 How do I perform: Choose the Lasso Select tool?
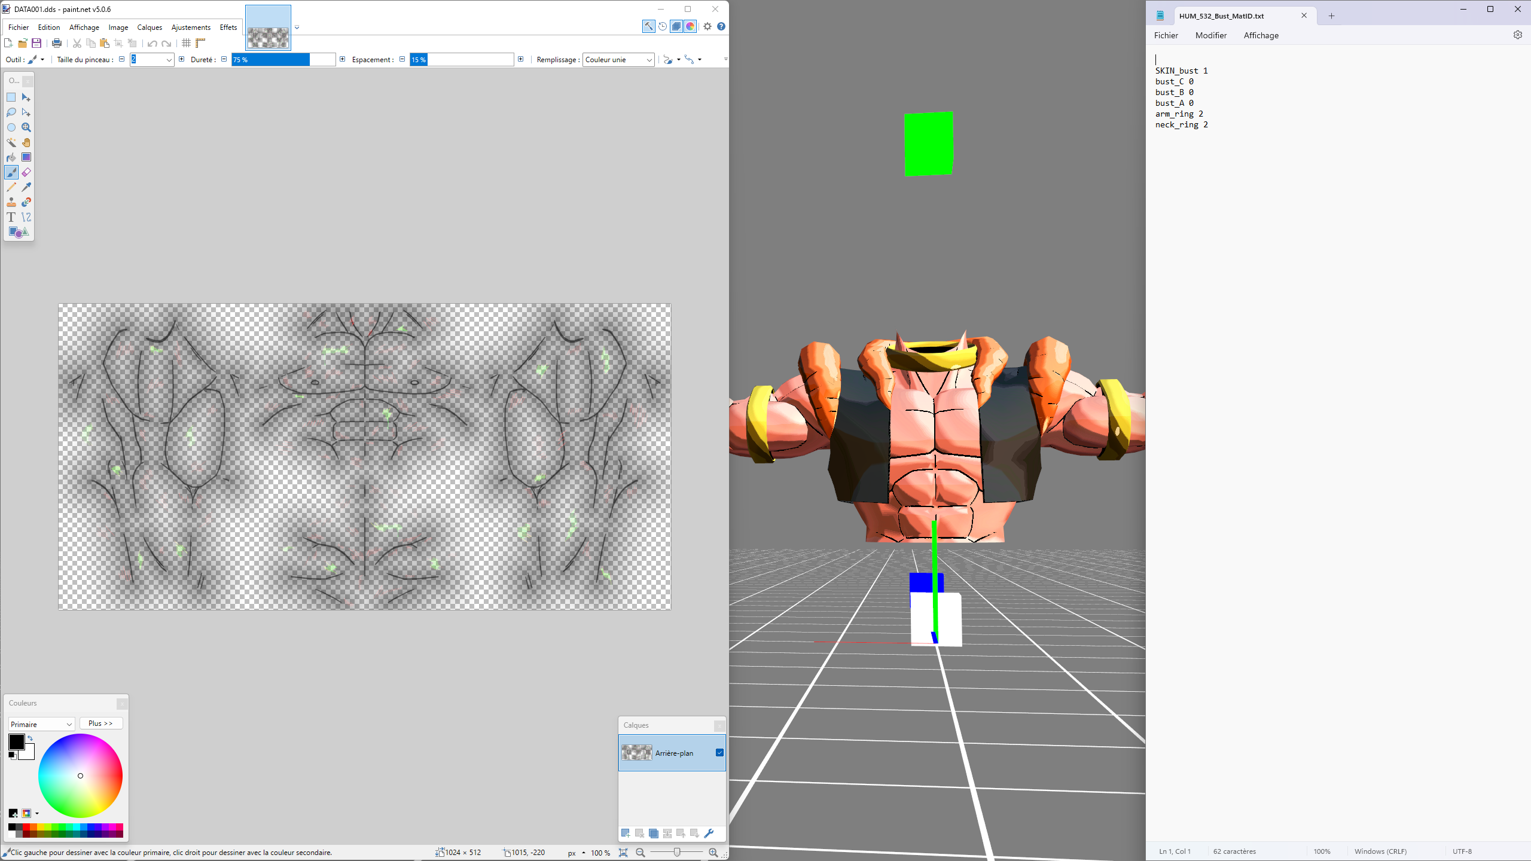tap(11, 112)
